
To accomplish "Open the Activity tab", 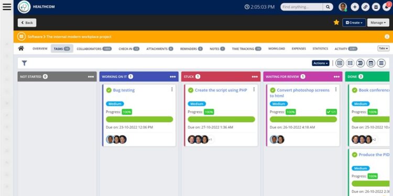I will 346,49.
